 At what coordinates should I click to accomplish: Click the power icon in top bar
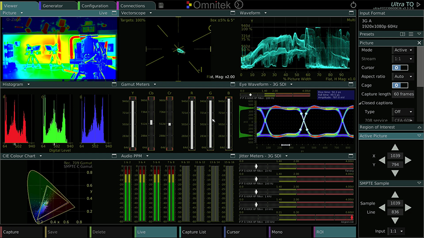353,5
